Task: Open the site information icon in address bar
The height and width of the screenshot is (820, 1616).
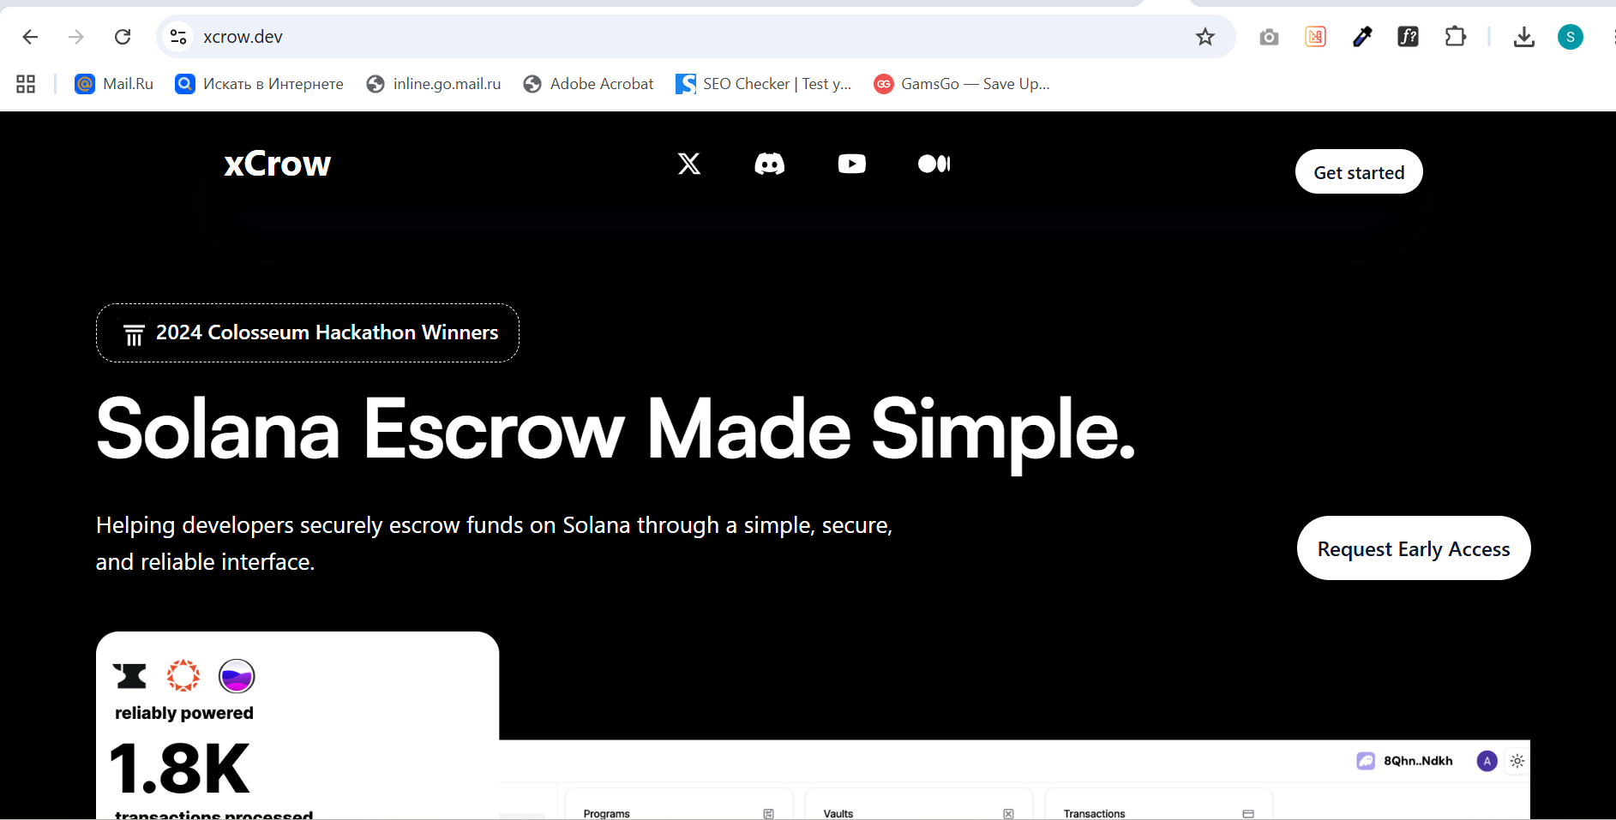Action: pyautogui.click(x=178, y=37)
